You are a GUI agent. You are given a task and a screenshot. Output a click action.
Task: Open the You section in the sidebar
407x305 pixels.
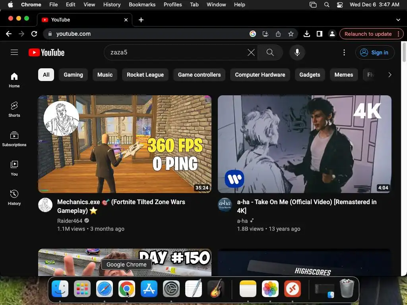pos(14,168)
